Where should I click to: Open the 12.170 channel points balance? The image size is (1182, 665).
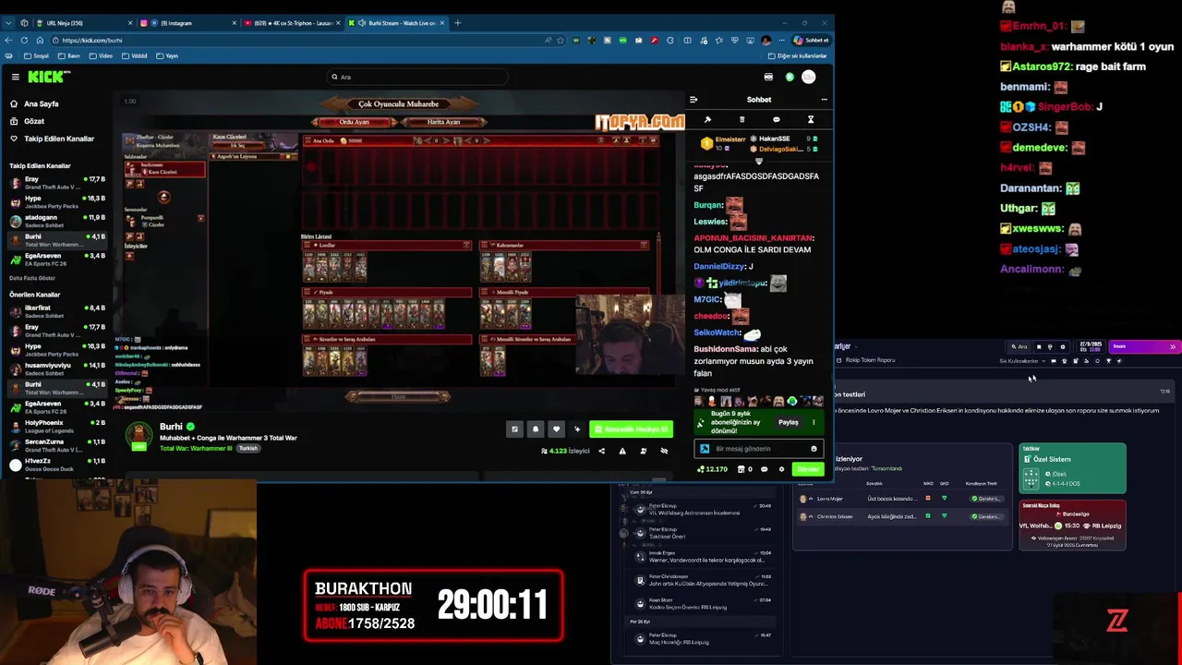(x=712, y=469)
